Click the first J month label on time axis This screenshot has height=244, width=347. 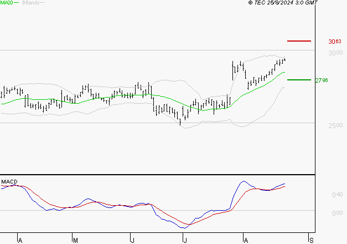tap(132, 241)
